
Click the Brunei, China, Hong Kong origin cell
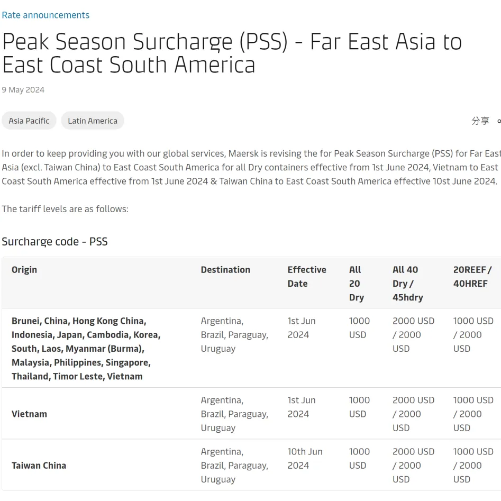coord(86,349)
